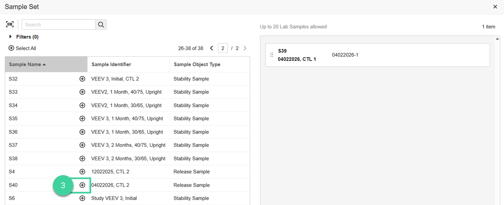
Task: Click the search magnifier icon
Action: coord(101,24)
